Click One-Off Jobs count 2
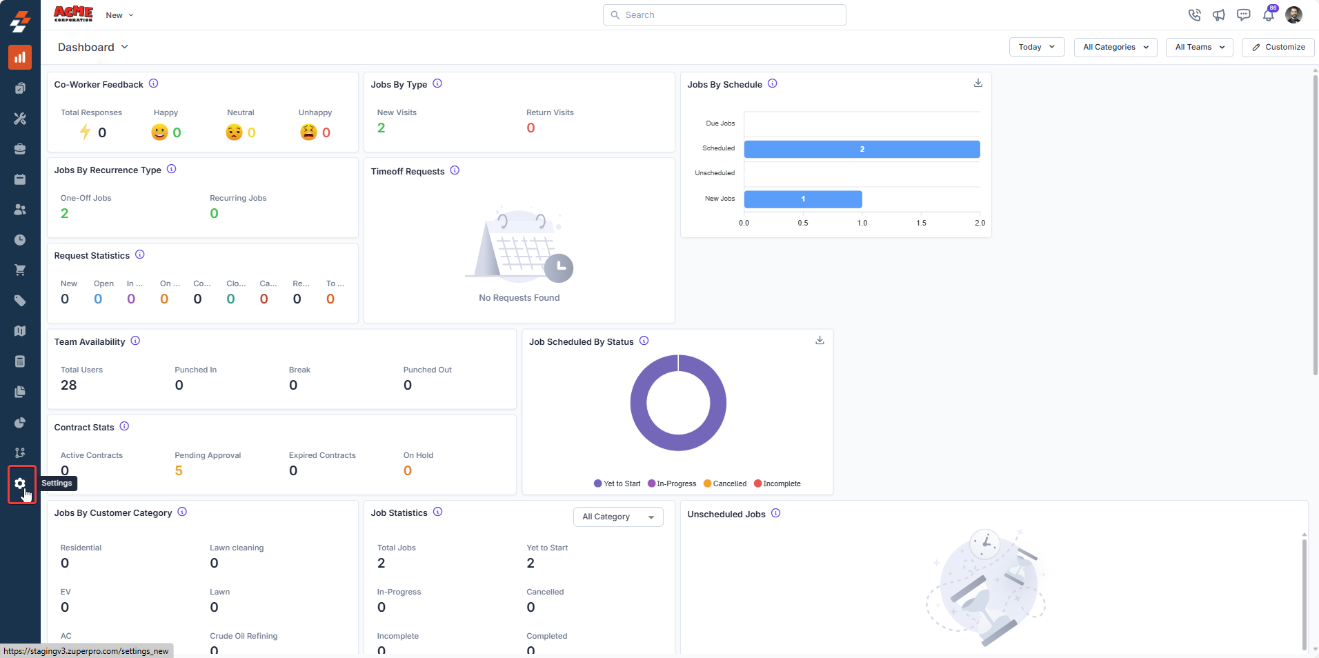Image resolution: width=1319 pixels, height=658 pixels. point(65,213)
